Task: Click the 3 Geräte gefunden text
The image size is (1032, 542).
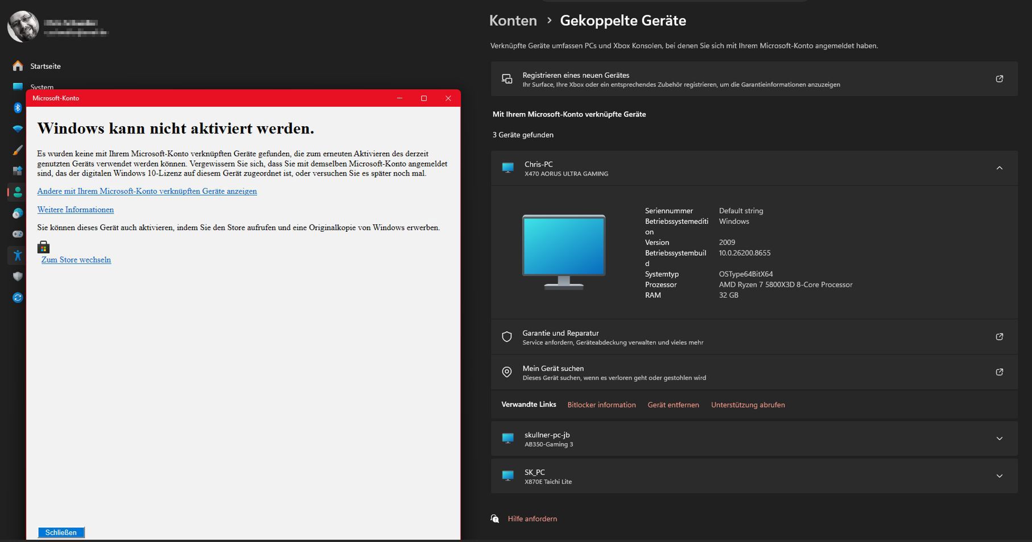Action: [x=523, y=135]
